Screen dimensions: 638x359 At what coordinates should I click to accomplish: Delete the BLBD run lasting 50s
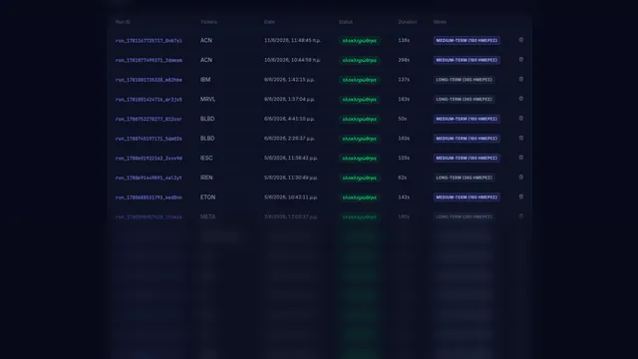pos(520,119)
